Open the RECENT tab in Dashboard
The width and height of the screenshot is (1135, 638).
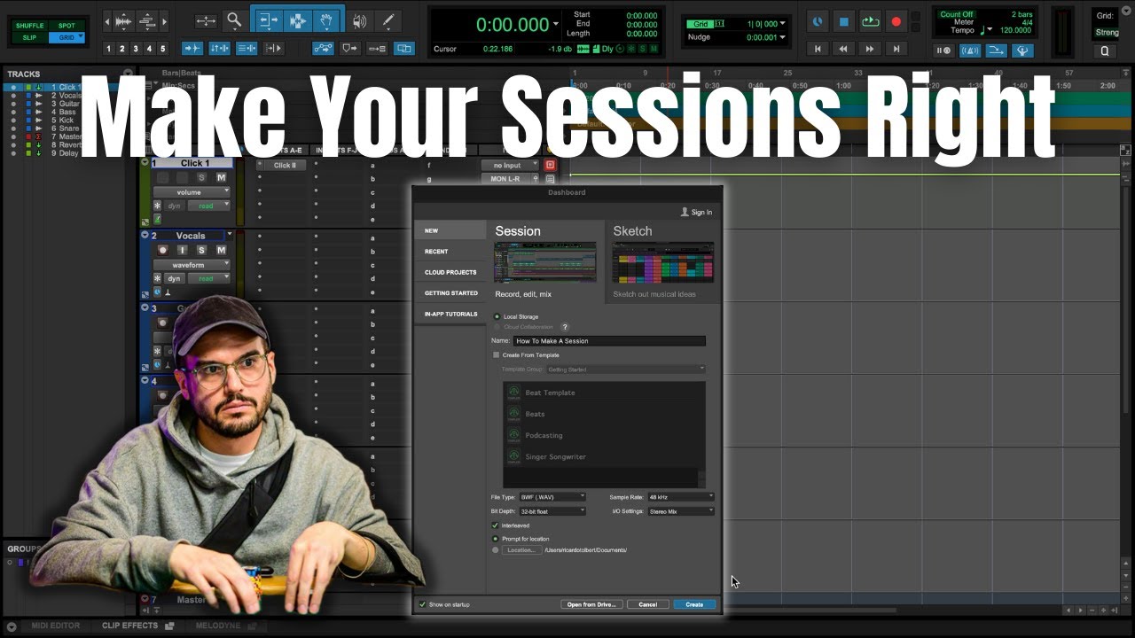click(x=450, y=252)
